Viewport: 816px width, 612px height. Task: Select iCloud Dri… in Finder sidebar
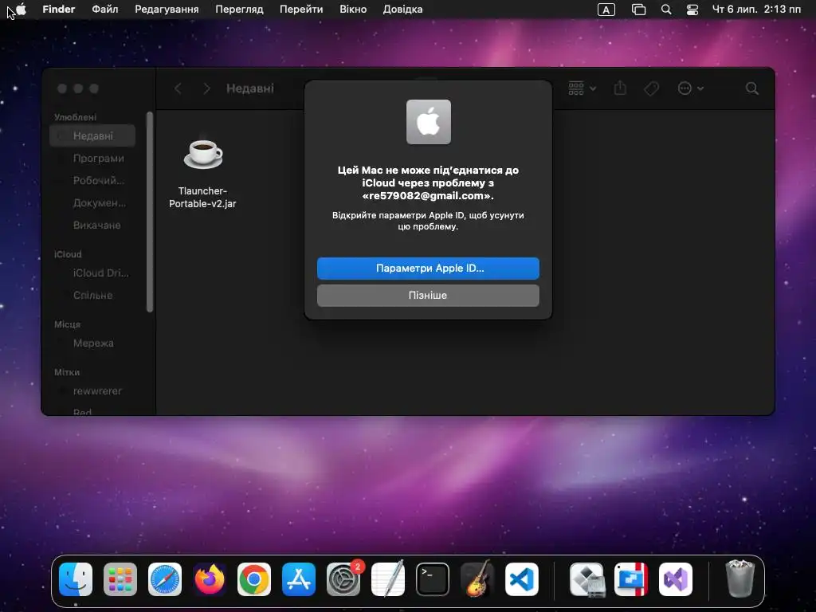[x=92, y=273]
